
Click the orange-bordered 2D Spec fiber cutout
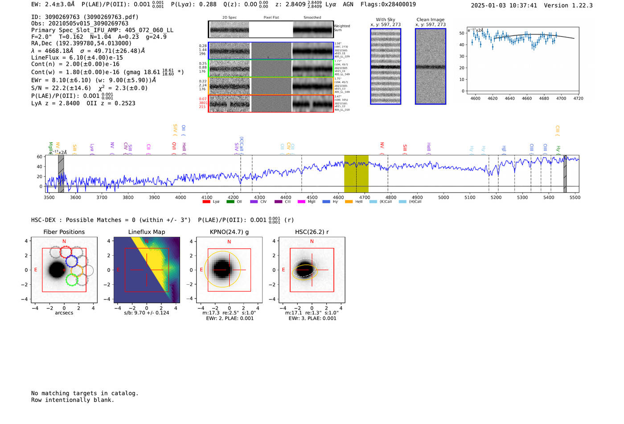click(x=230, y=86)
